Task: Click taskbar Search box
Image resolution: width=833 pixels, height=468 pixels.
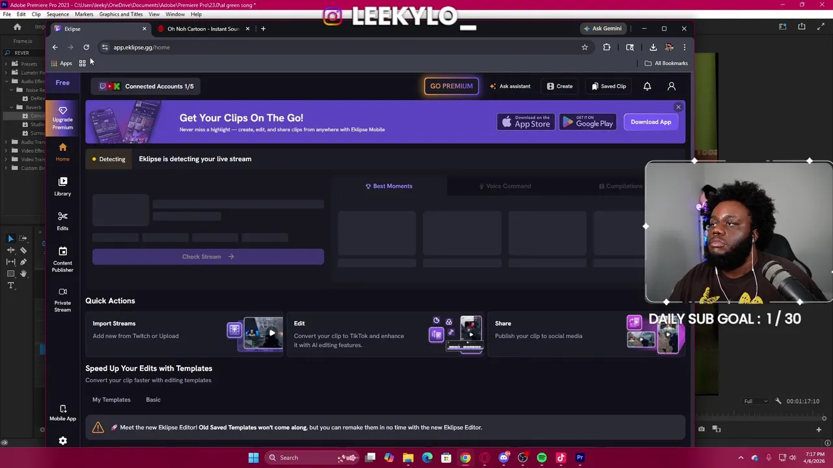Action: pos(311,458)
